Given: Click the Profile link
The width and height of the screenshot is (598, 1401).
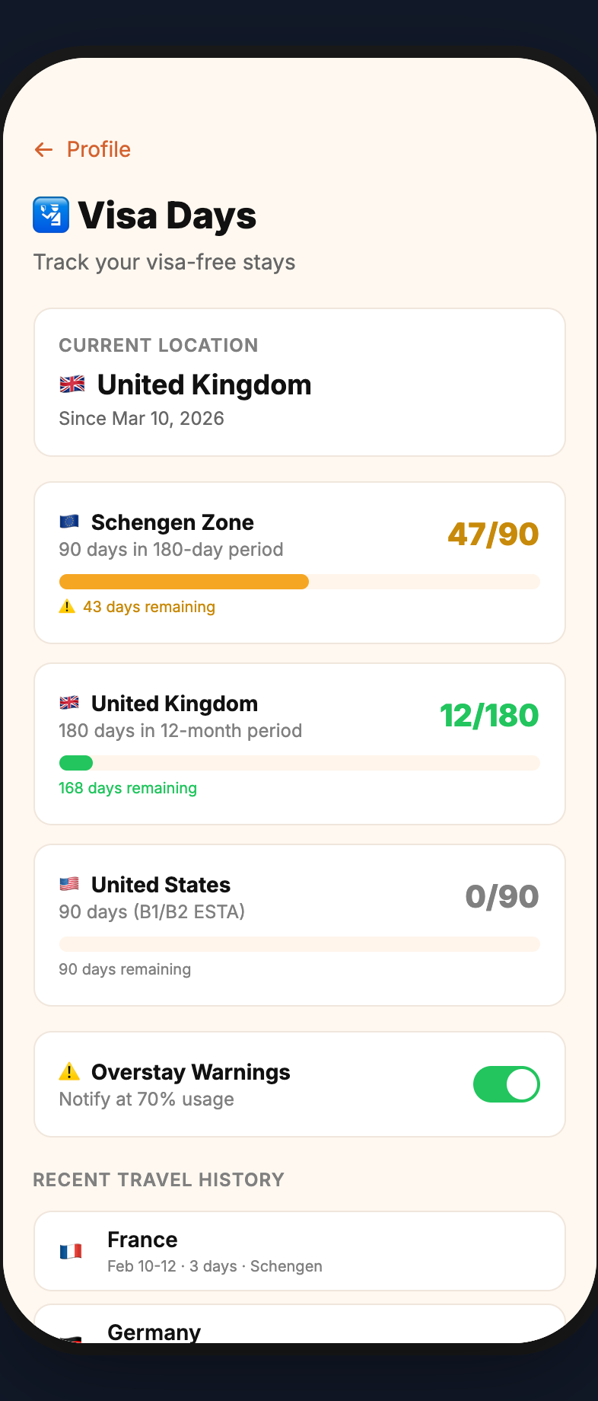Looking at the screenshot, I should pos(97,149).
